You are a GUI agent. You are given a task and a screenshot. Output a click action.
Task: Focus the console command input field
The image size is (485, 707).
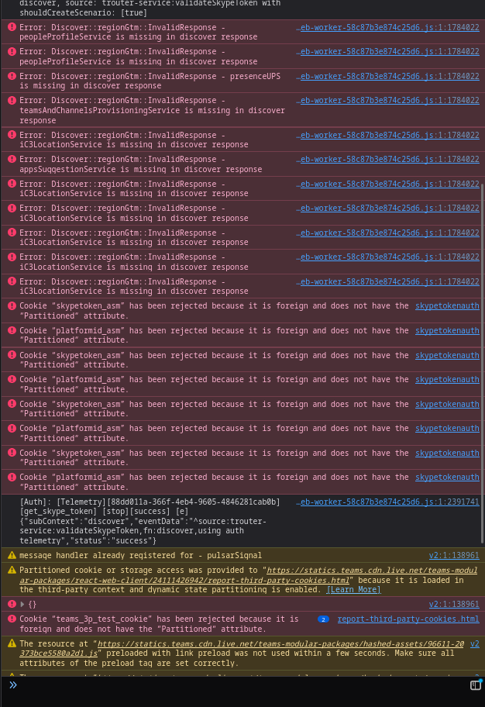pos(243,685)
